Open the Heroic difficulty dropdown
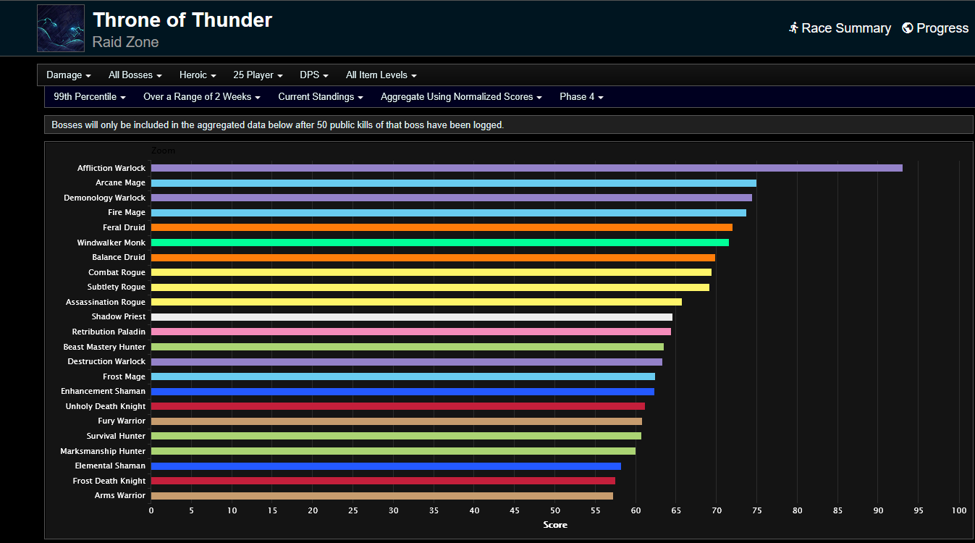Viewport: 975px width, 543px height. [198, 75]
